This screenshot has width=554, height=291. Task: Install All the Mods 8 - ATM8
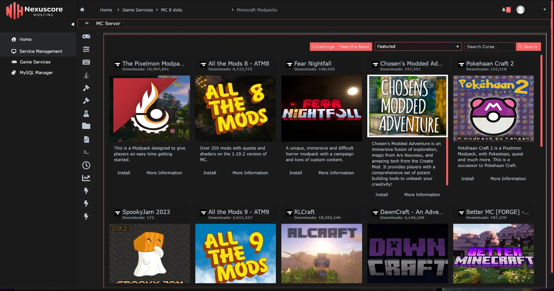pyautogui.click(x=210, y=173)
